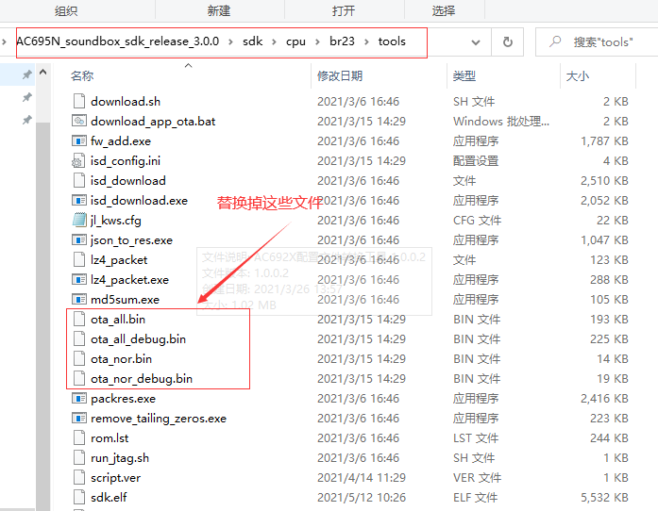Click the ota_all_debug.bin file icon
The image size is (658, 511).
[x=79, y=339]
